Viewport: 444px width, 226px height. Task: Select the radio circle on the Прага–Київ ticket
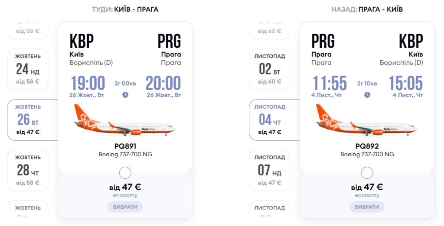tap(367, 173)
